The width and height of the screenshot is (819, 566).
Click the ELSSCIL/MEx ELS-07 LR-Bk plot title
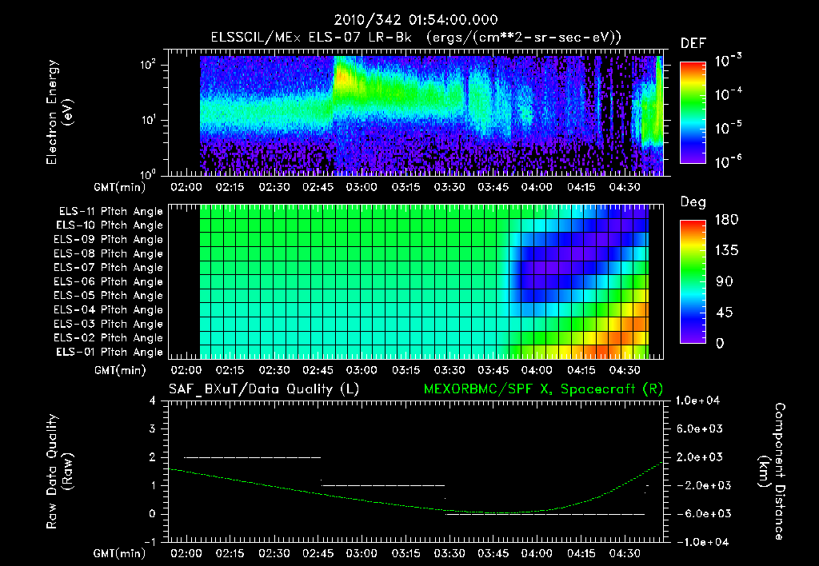point(416,38)
